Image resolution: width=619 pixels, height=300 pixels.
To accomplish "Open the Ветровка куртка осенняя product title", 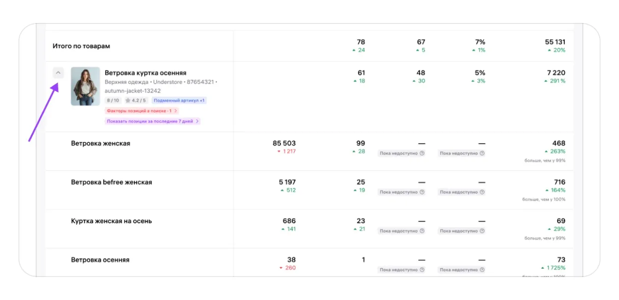I will click(146, 73).
